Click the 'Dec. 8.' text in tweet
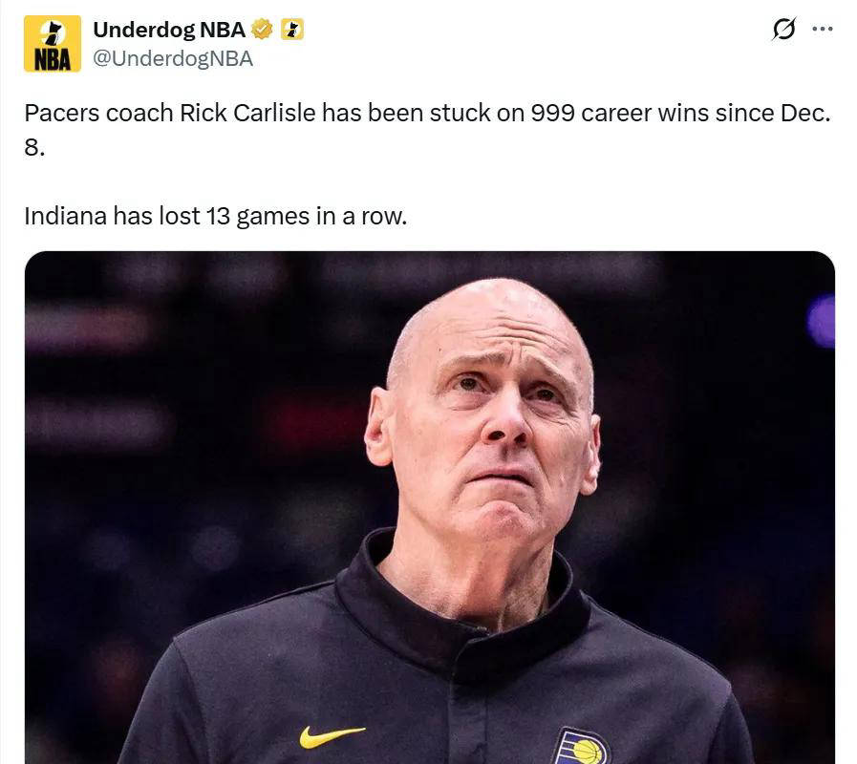Image resolution: width=857 pixels, height=764 pixels. point(427,130)
